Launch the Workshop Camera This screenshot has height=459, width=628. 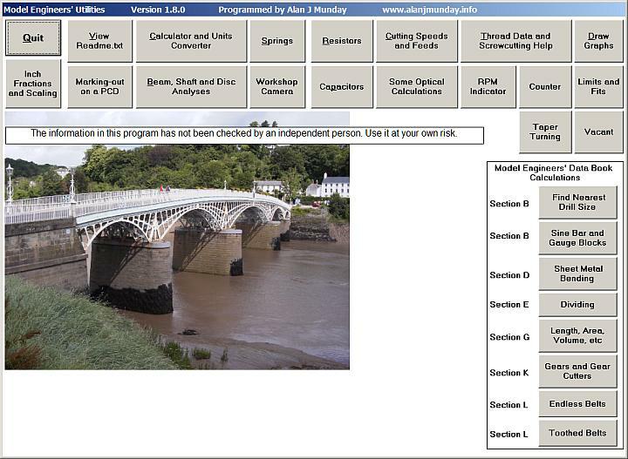(x=277, y=87)
